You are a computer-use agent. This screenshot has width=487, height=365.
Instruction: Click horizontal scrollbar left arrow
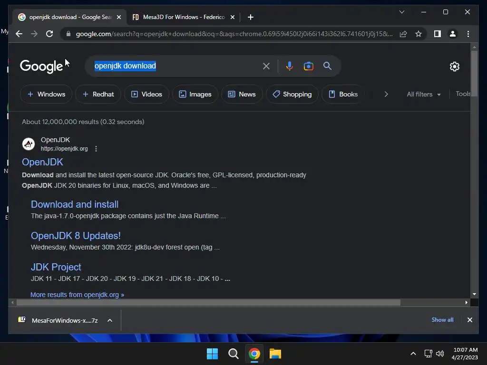pyautogui.click(x=12, y=302)
